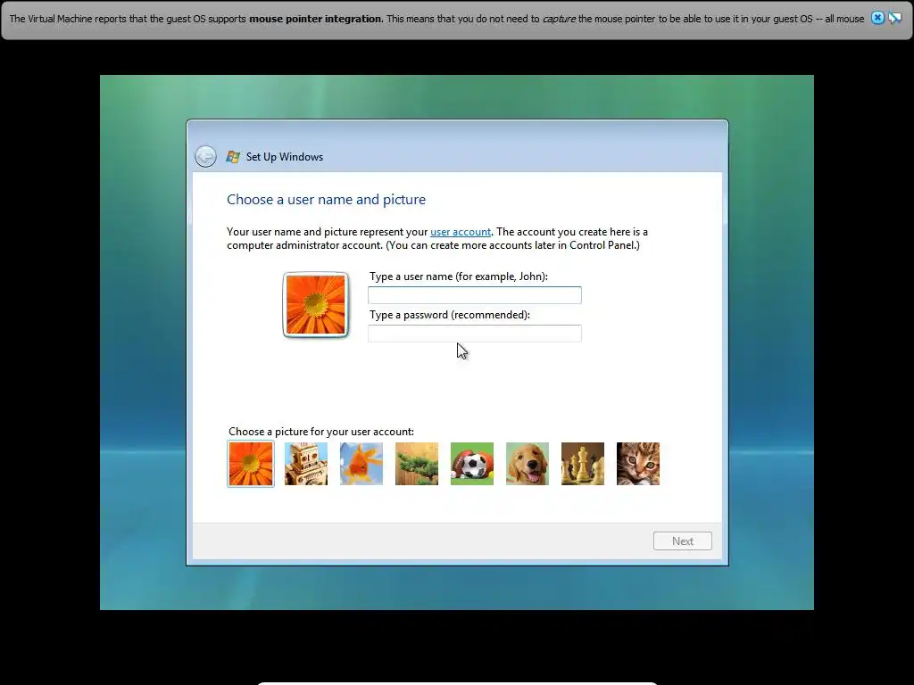Click 'Choose a picture for your user account:' label
The height and width of the screenshot is (685, 914).
click(x=321, y=432)
